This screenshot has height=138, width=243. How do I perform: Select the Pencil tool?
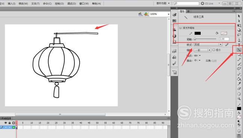[x=239, y=60]
